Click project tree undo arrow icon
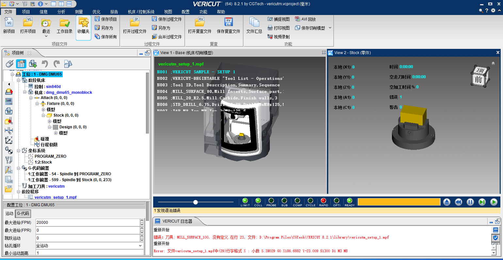503x260 pixels. click(45, 64)
